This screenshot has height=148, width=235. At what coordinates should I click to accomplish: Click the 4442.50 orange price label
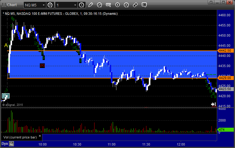coord(225,51)
